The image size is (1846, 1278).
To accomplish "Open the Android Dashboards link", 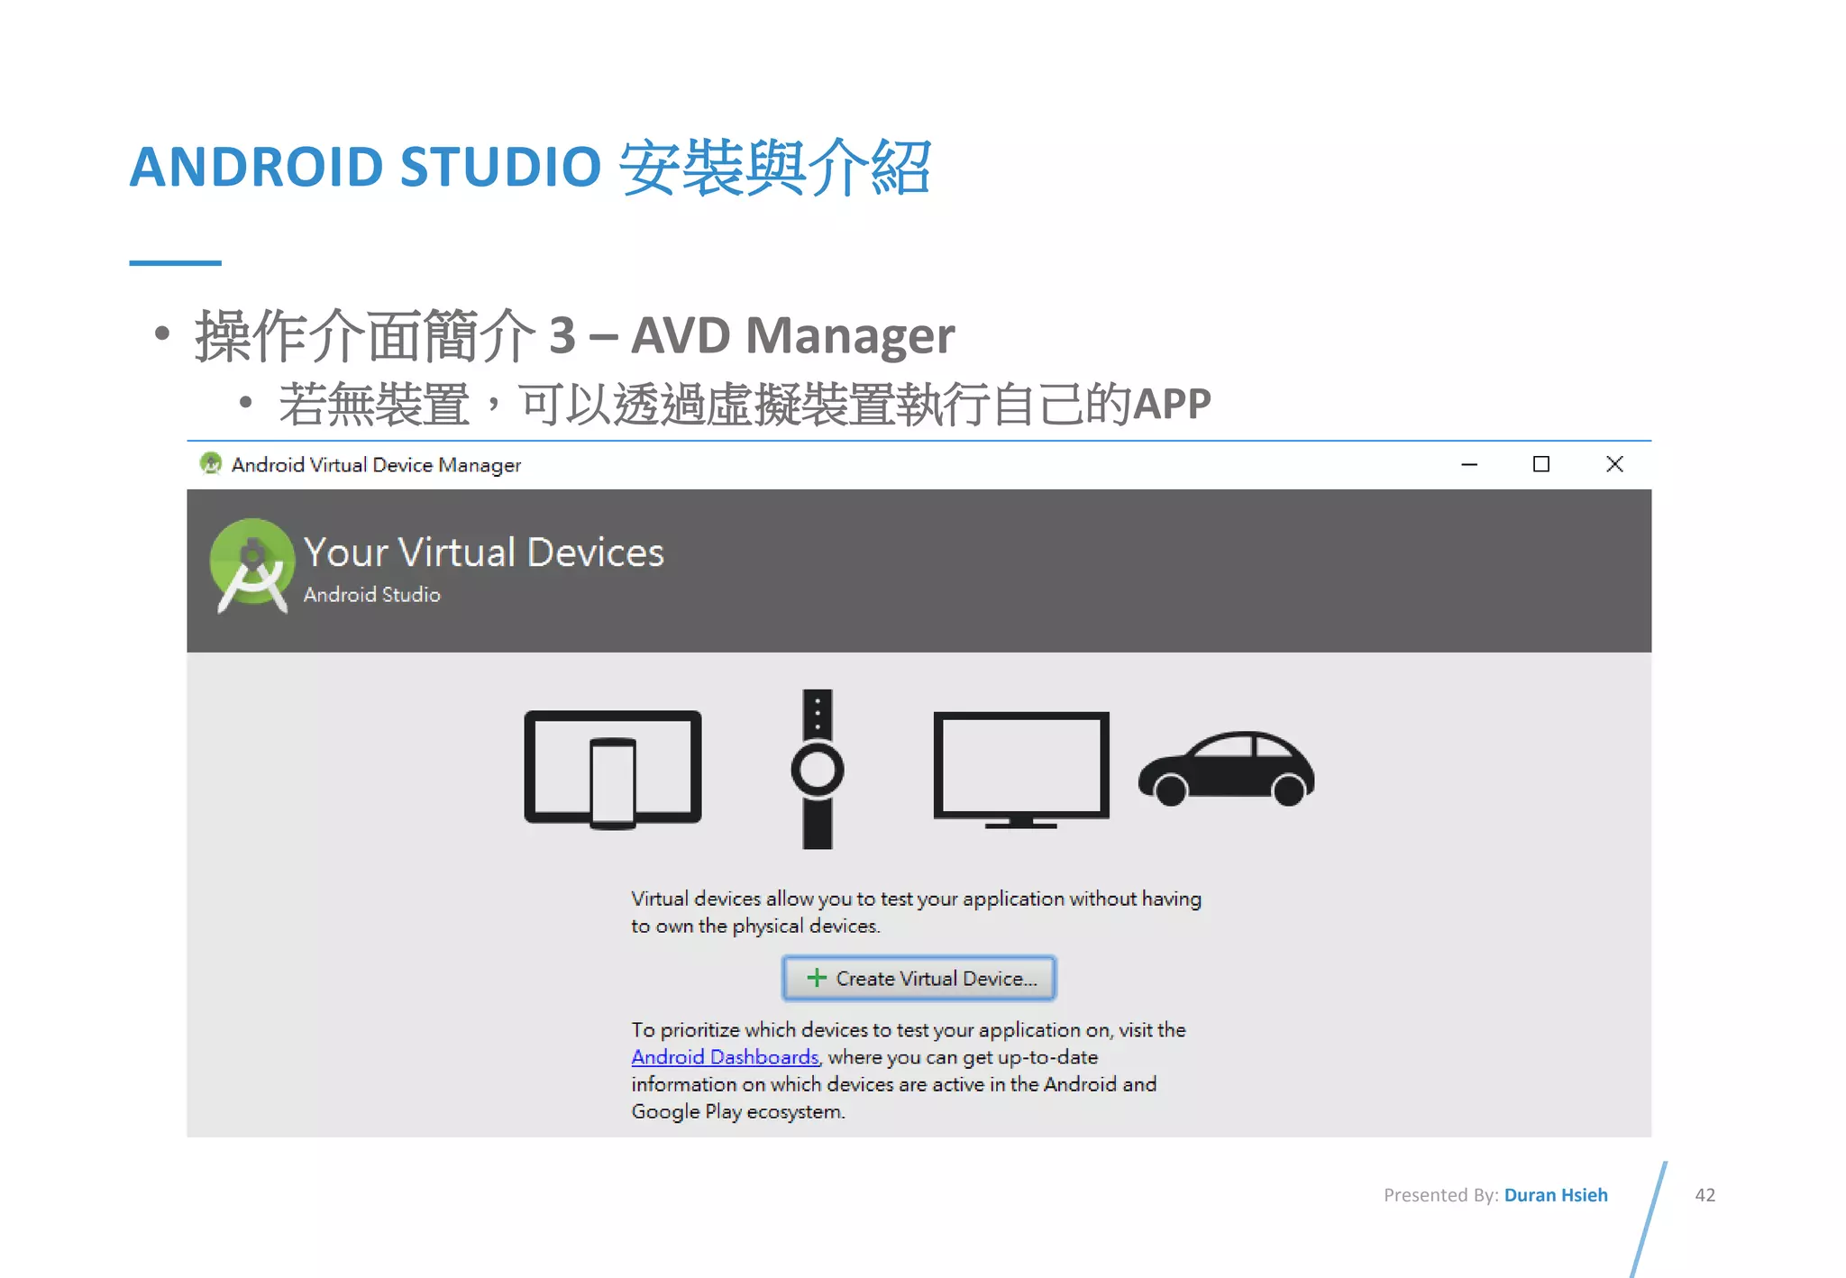I will (x=725, y=1057).
